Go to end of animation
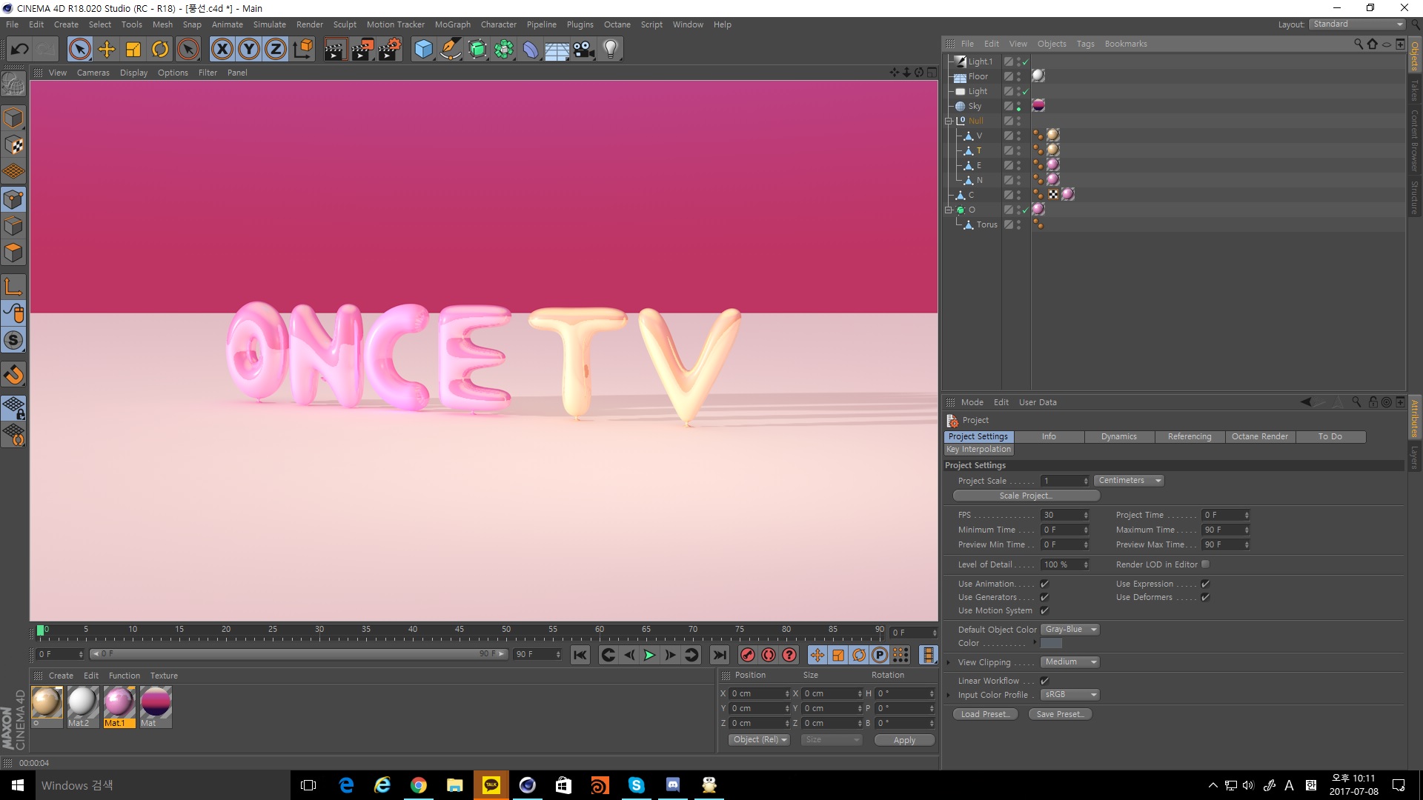This screenshot has height=800, width=1423. (719, 655)
